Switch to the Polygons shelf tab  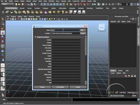coord(45,8)
